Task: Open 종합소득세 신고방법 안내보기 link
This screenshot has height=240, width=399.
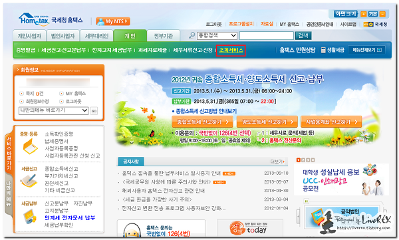Action: pos(206,111)
